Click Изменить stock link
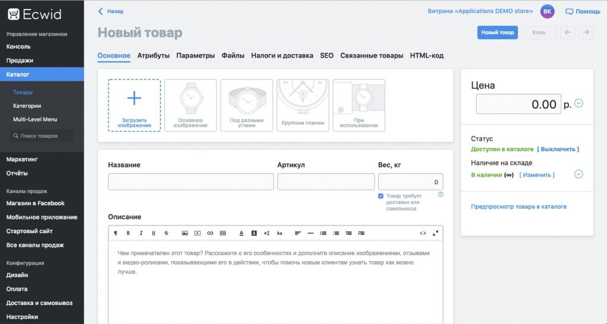Screen dimensions: 607x324 coord(537,175)
